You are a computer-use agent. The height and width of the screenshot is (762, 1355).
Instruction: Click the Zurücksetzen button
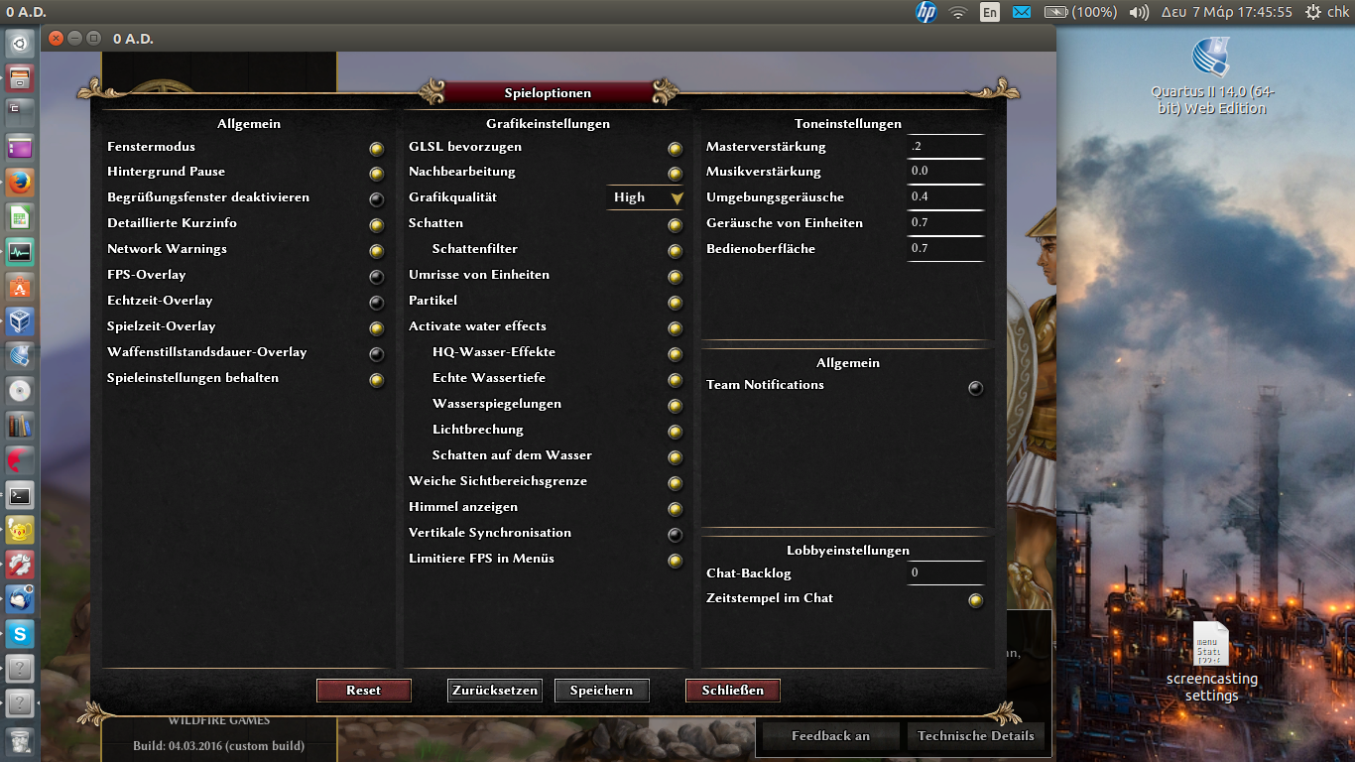pyautogui.click(x=495, y=690)
